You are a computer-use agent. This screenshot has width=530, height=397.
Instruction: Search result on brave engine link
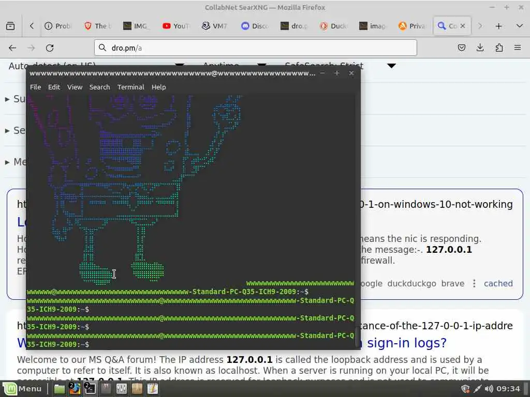[x=452, y=284]
